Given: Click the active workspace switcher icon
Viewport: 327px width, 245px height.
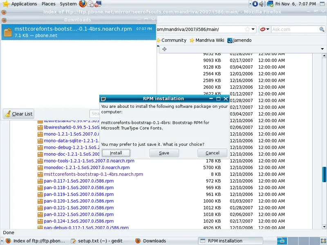Looking at the screenshot, I should point(282,241).
